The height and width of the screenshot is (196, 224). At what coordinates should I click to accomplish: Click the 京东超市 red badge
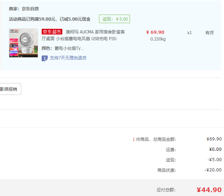tap(52, 32)
